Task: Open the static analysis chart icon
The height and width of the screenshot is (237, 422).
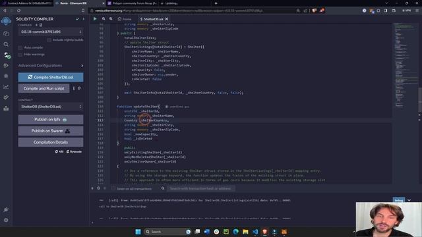Action: [6, 87]
